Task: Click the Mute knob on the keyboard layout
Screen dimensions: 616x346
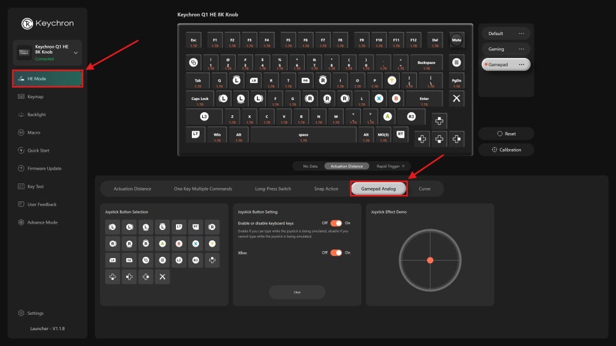Action: [456, 40]
